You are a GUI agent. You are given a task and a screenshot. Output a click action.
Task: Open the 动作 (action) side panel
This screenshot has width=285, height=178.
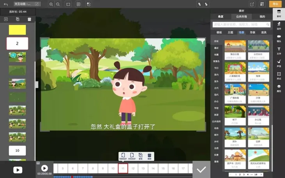tap(279, 26)
